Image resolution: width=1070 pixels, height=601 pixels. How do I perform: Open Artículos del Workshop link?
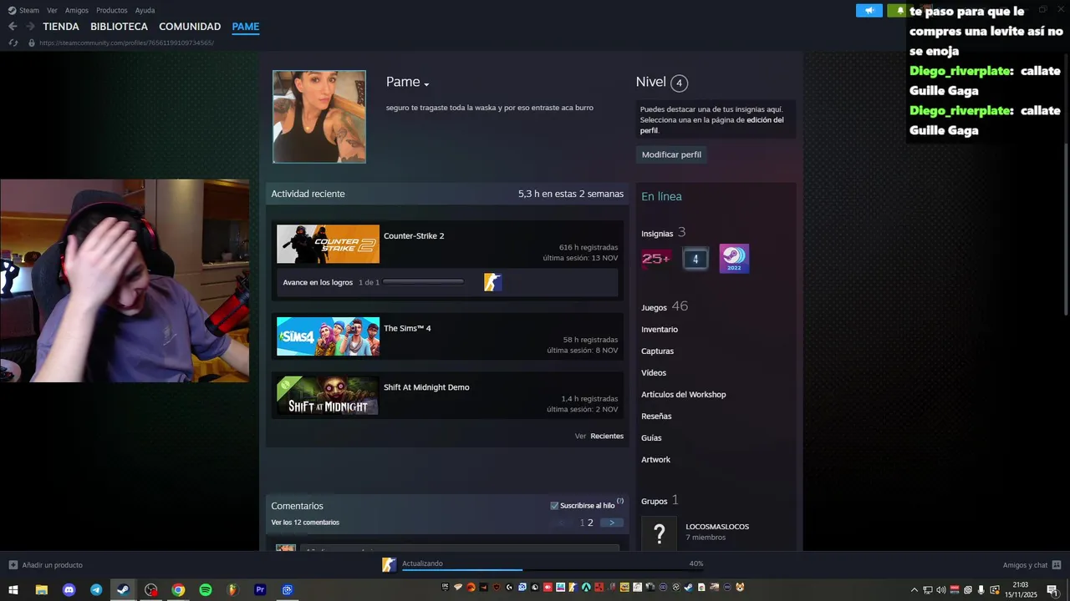[684, 395]
